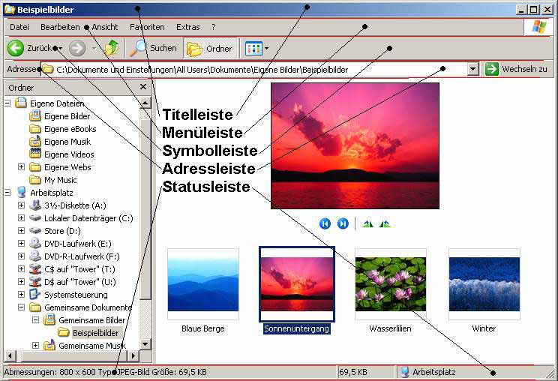This screenshot has width=558, height=381.
Task: Click the Wechseln zu go button
Action: click(516, 69)
